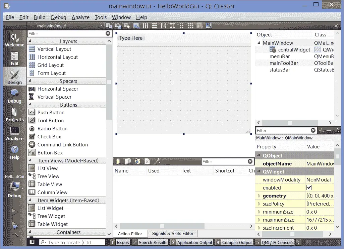Click the Adjust Size toolbar icon
The image size is (344, 249).
point(208,25)
